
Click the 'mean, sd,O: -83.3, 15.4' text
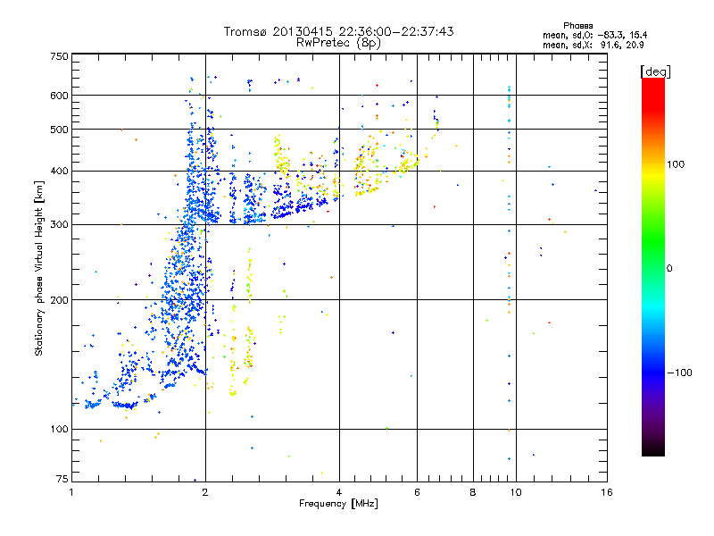(594, 35)
